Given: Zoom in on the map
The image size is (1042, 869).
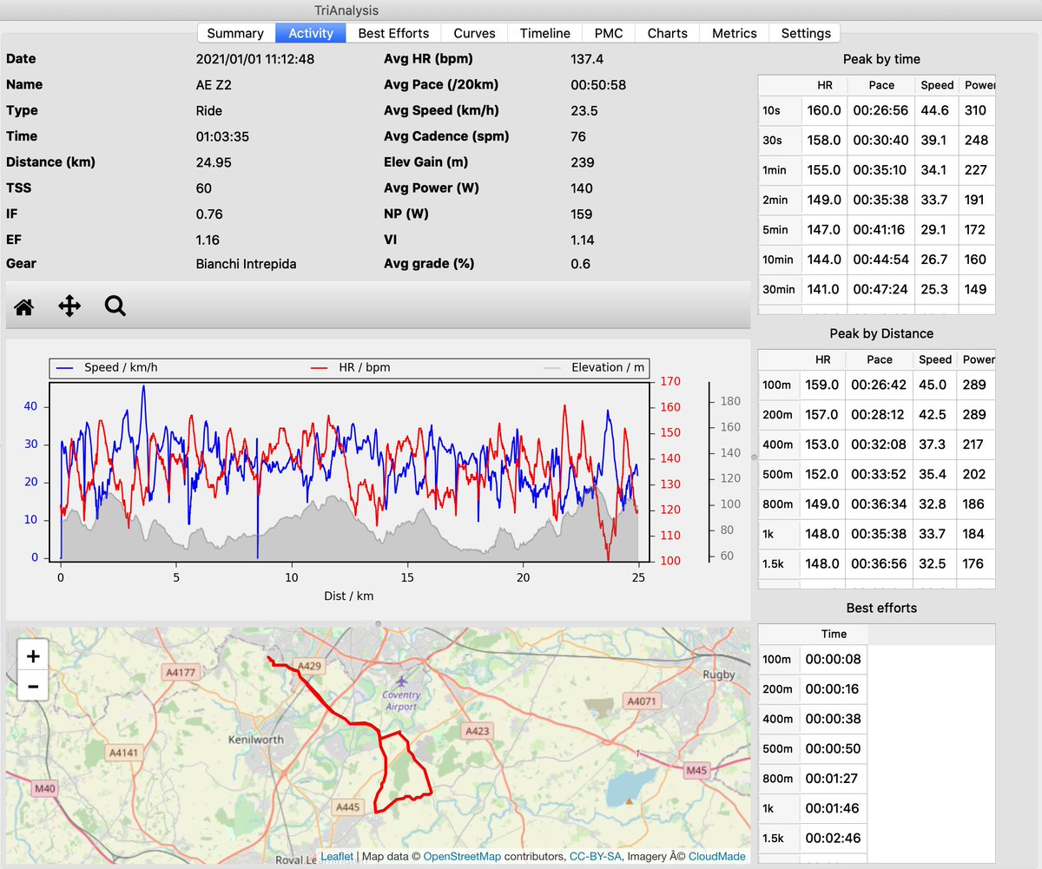Looking at the screenshot, I should click(33, 655).
